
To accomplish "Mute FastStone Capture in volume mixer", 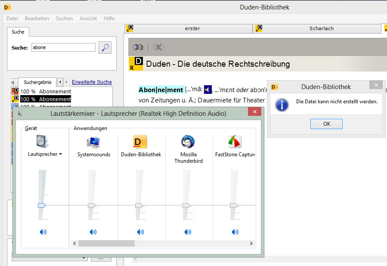I will tap(235, 232).
